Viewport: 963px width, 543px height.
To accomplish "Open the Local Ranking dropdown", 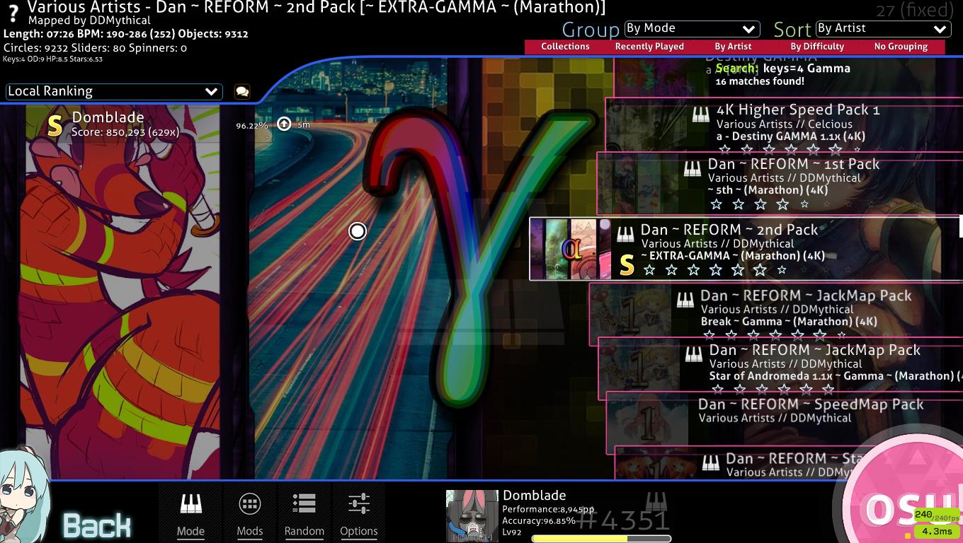I will [x=114, y=91].
